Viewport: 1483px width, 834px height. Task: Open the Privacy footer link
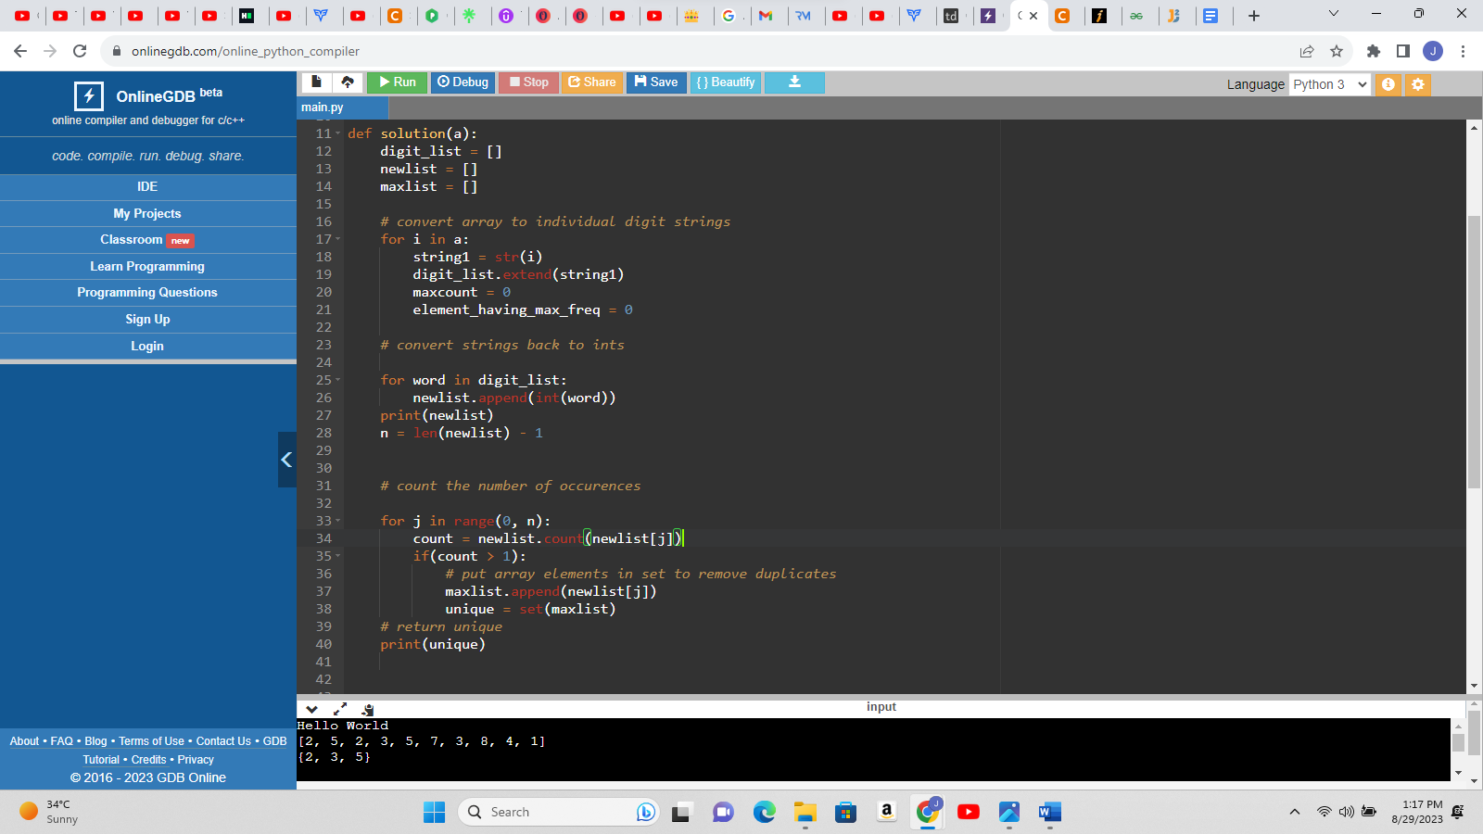point(196,760)
